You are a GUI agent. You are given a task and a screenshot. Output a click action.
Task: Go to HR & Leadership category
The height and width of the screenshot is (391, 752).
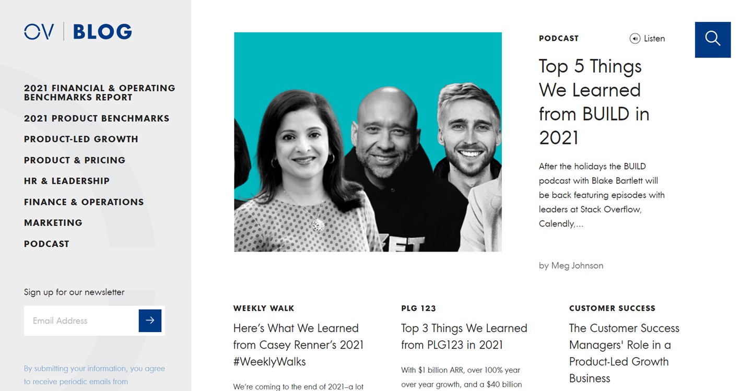click(x=67, y=181)
